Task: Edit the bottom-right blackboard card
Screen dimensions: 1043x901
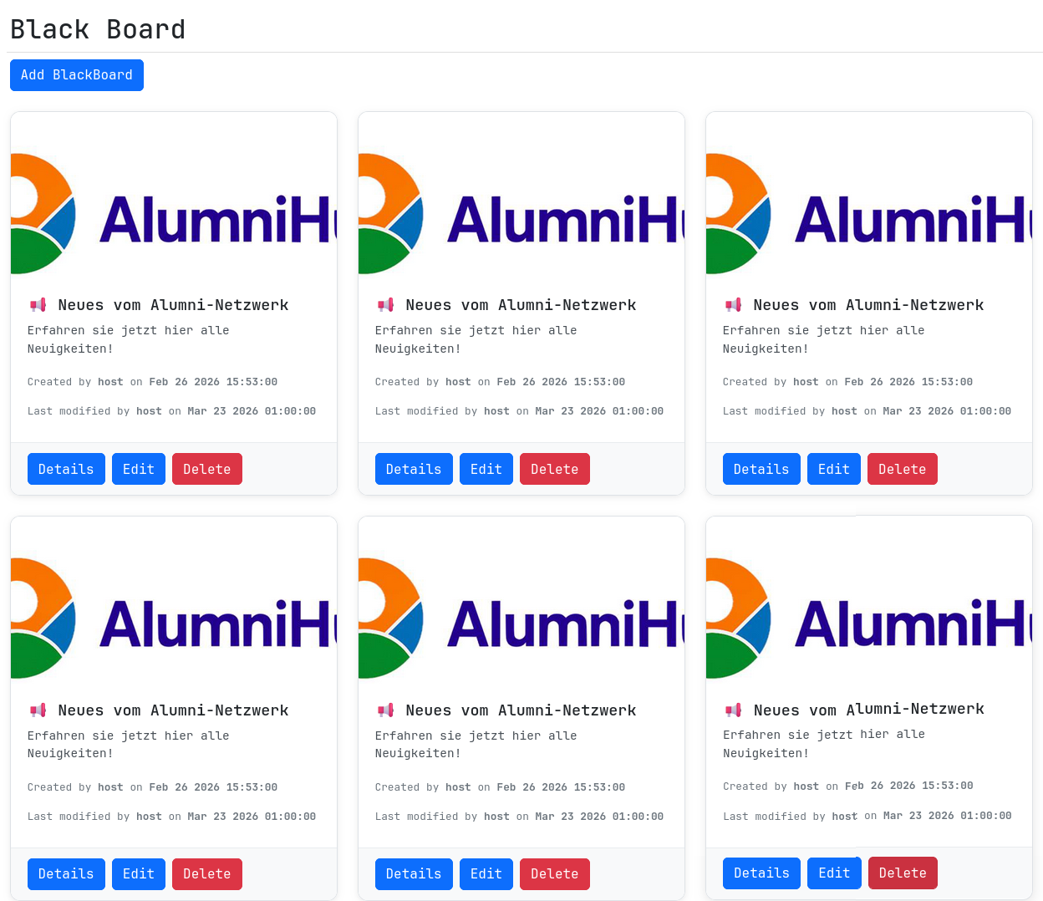Action: click(x=834, y=873)
